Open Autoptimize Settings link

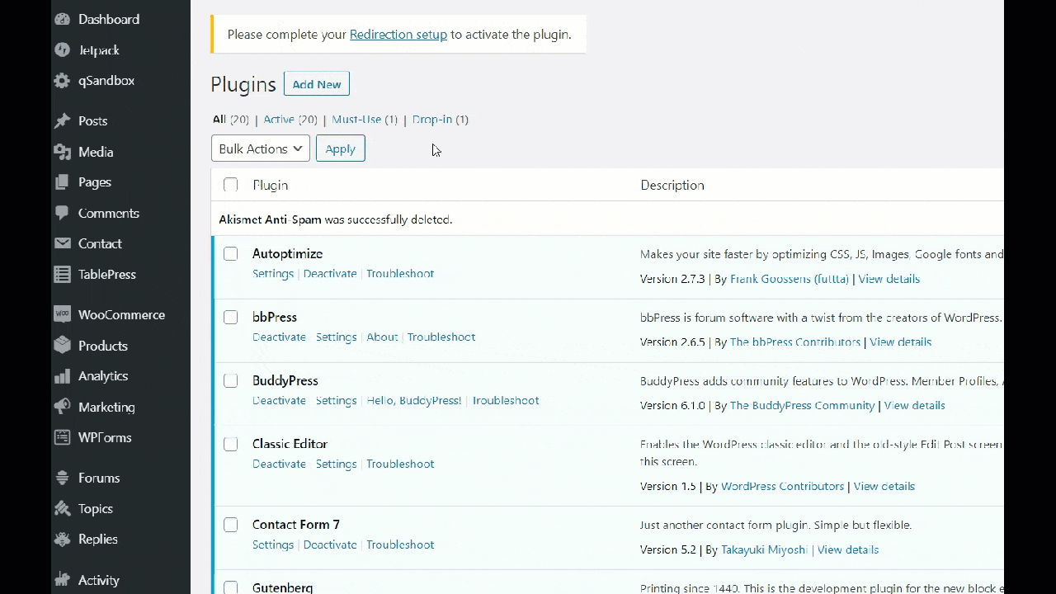(x=273, y=274)
